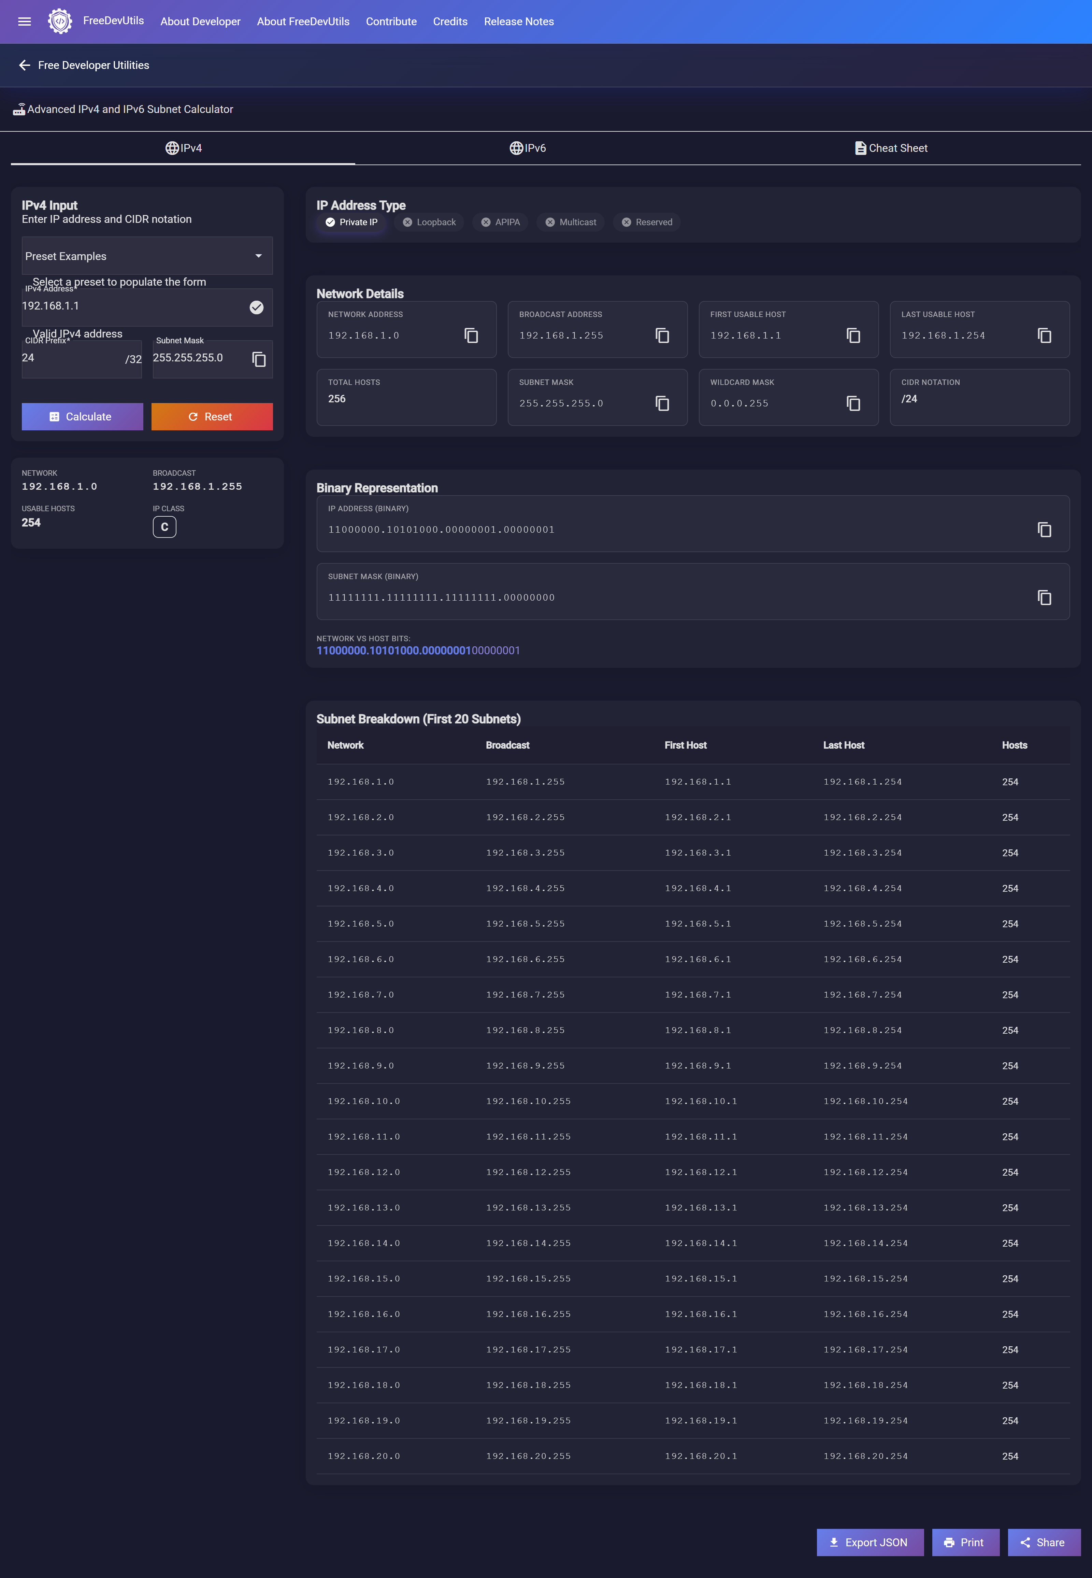Open the Cheat Sheet tab
Viewport: 1092px width, 1578px height.
coord(890,148)
